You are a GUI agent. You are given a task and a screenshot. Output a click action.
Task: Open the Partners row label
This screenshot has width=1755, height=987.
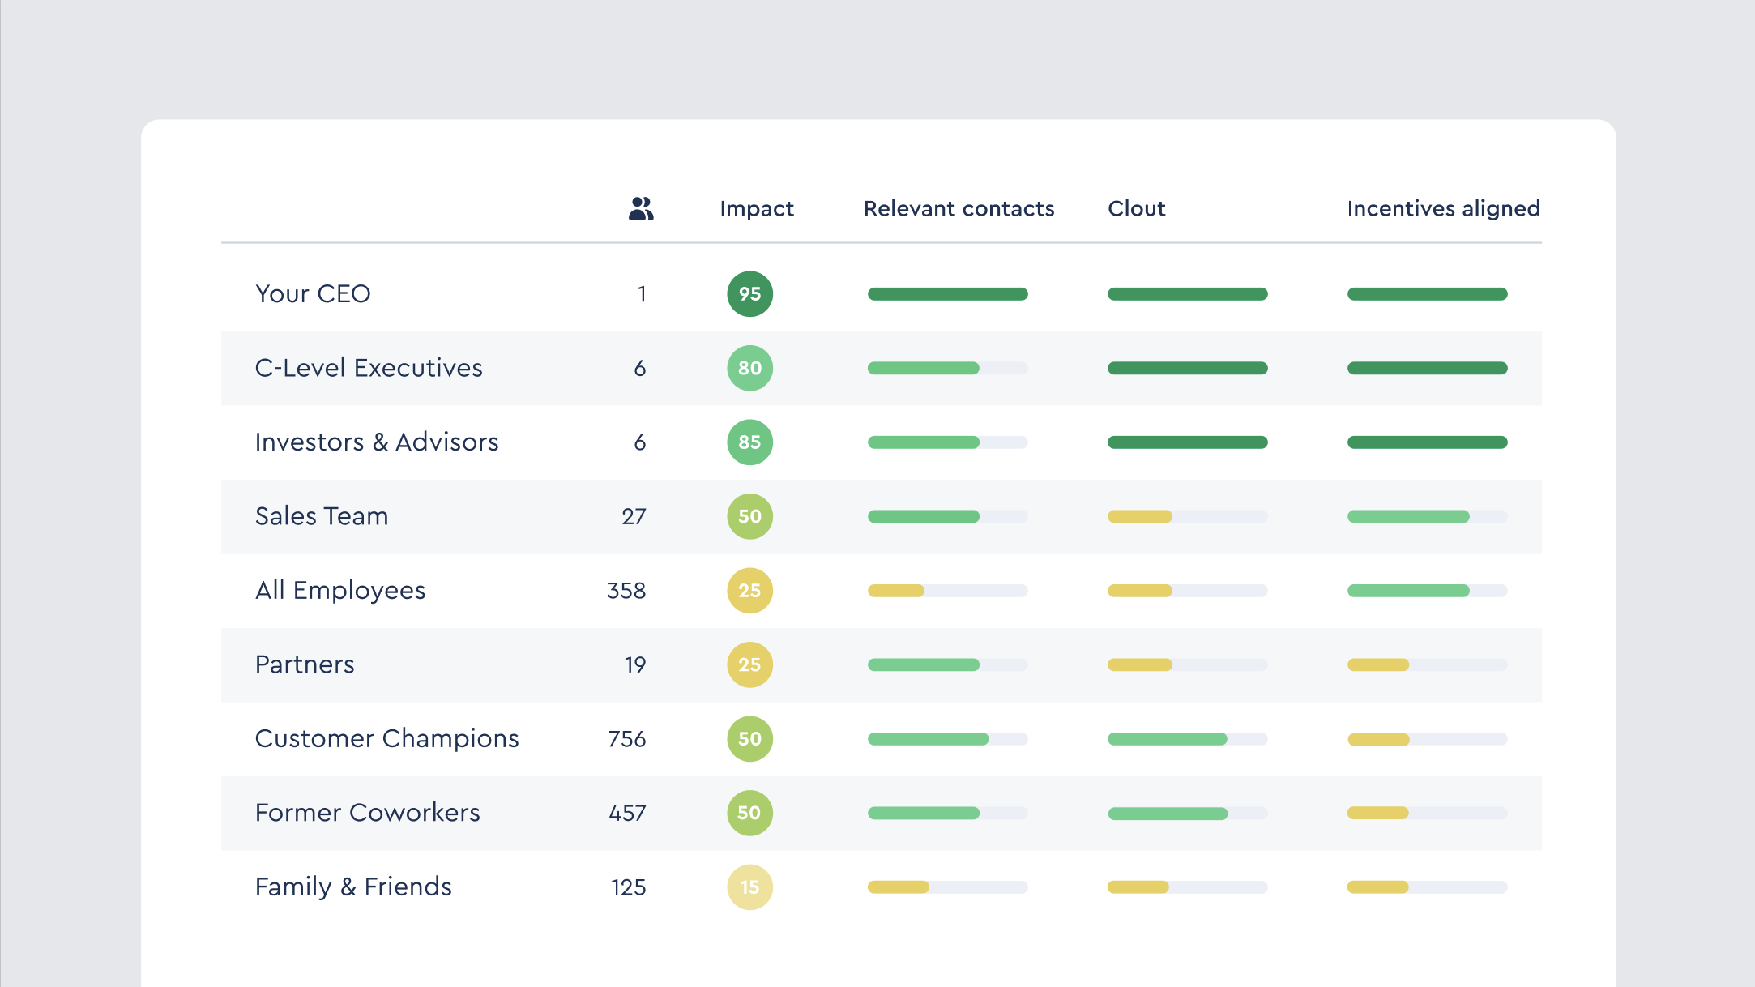coord(305,664)
